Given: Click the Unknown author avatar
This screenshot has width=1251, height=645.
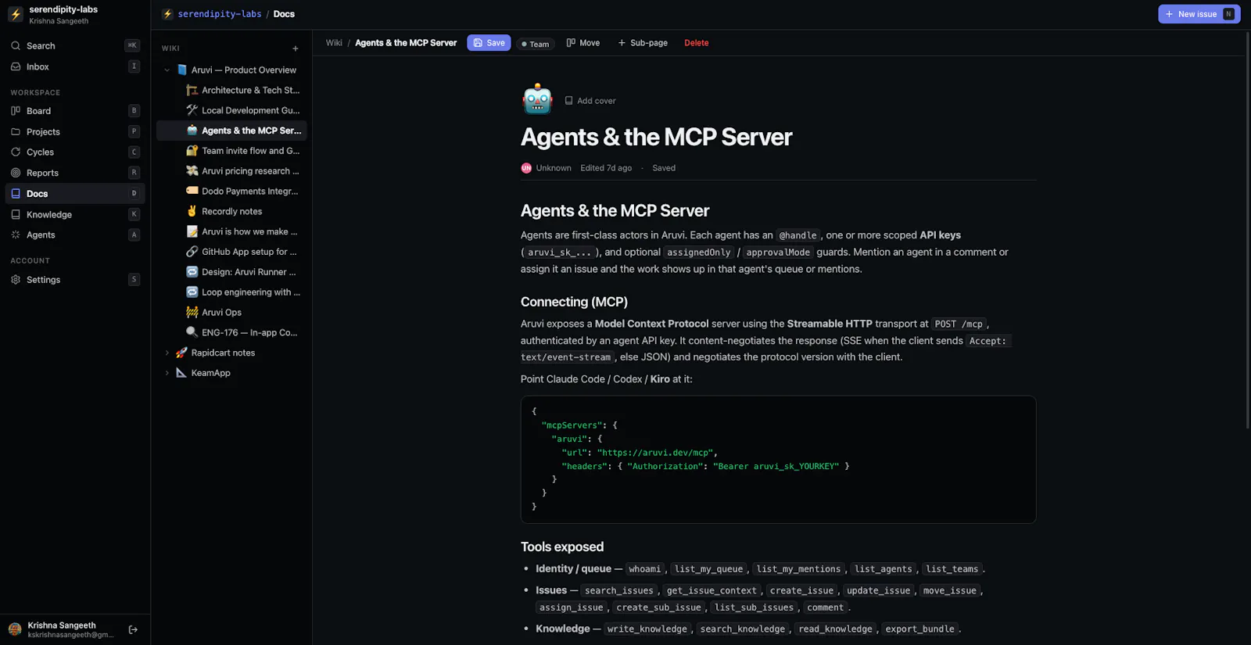Looking at the screenshot, I should tap(526, 168).
